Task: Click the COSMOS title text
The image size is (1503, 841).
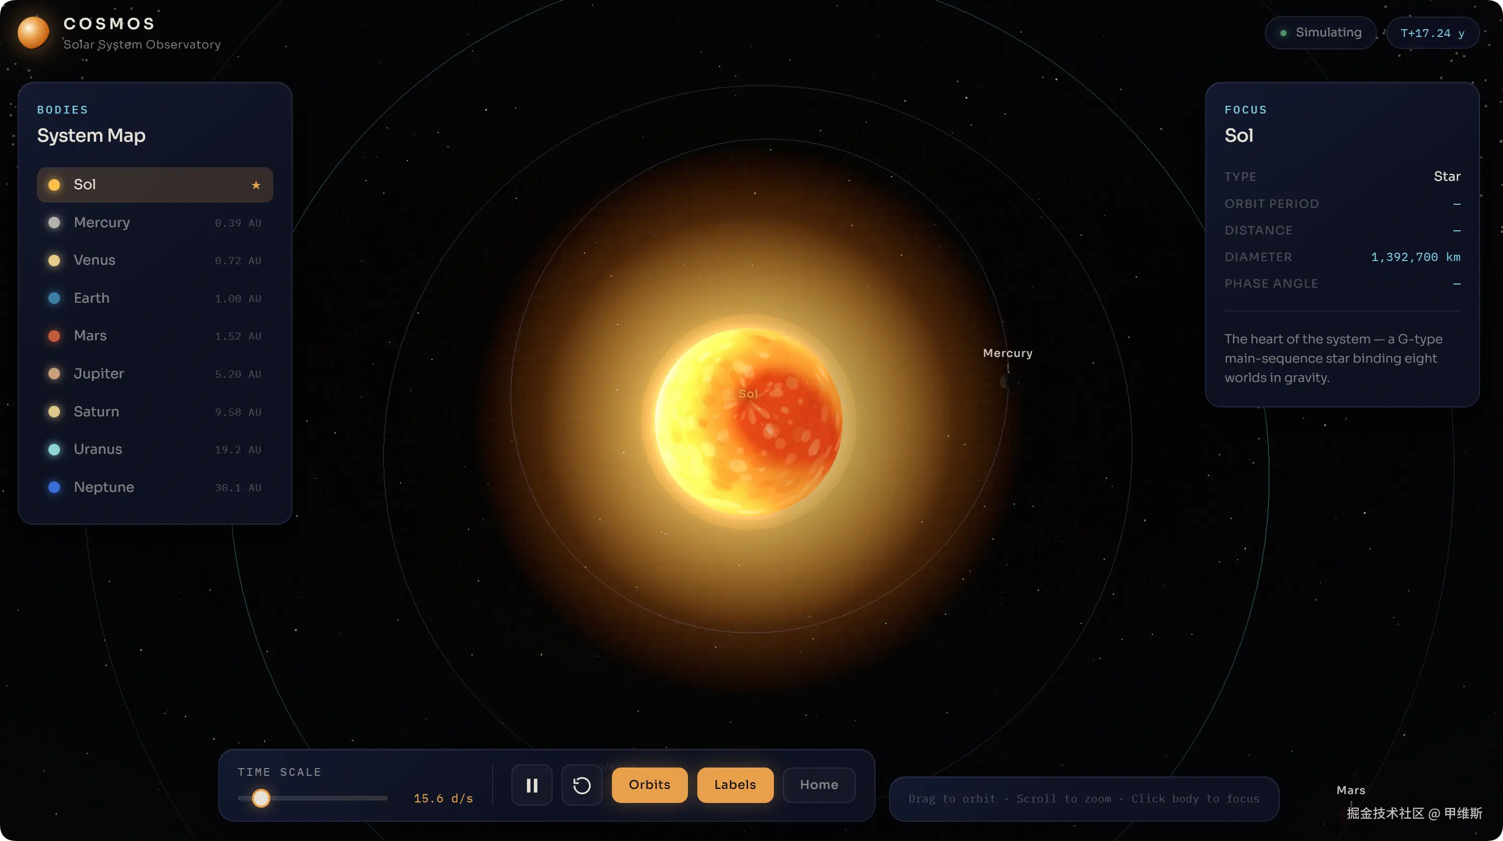Action: (109, 23)
